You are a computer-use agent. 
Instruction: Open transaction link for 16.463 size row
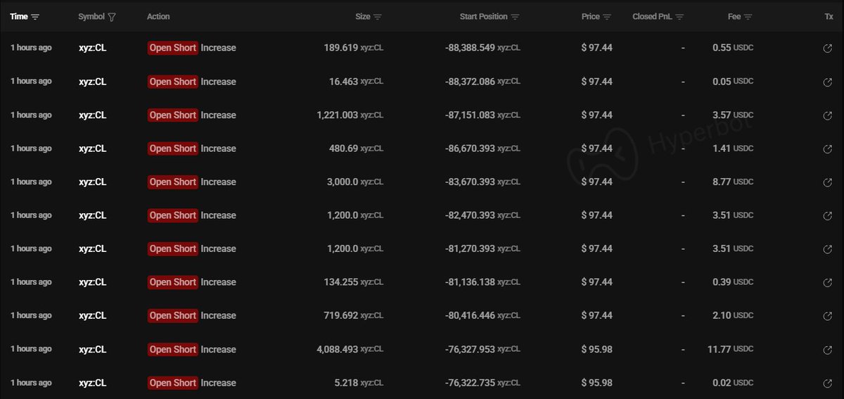[x=828, y=82]
